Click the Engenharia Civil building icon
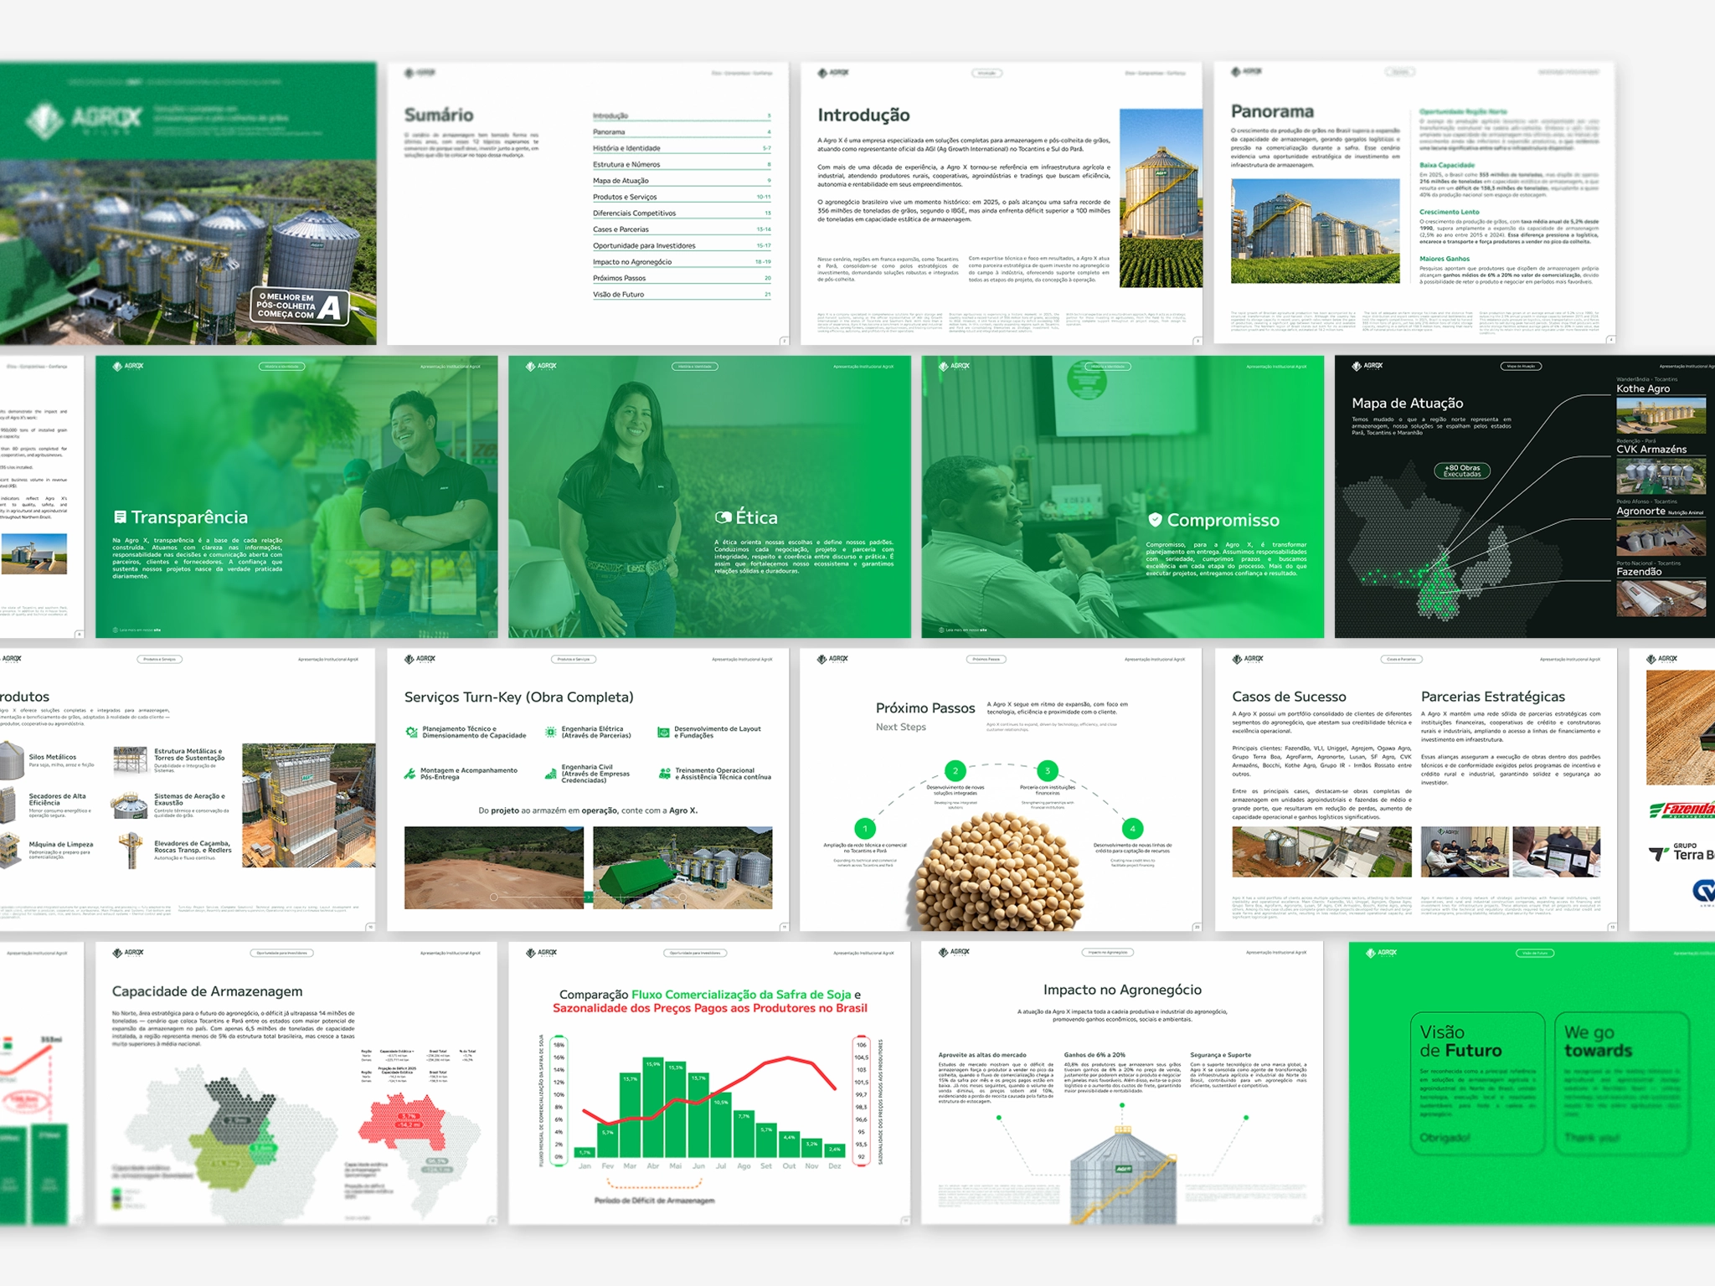The image size is (1715, 1286). click(x=550, y=774)
